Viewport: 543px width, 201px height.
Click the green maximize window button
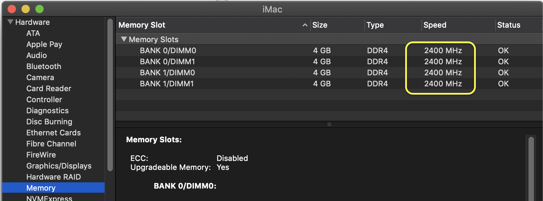tap(39, 9)
